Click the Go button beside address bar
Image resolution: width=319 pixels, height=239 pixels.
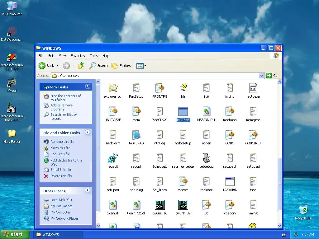tap(272, 76)
